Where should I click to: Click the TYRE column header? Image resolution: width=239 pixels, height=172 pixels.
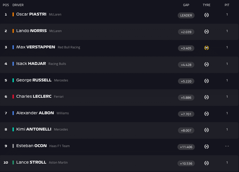[207, 5]
